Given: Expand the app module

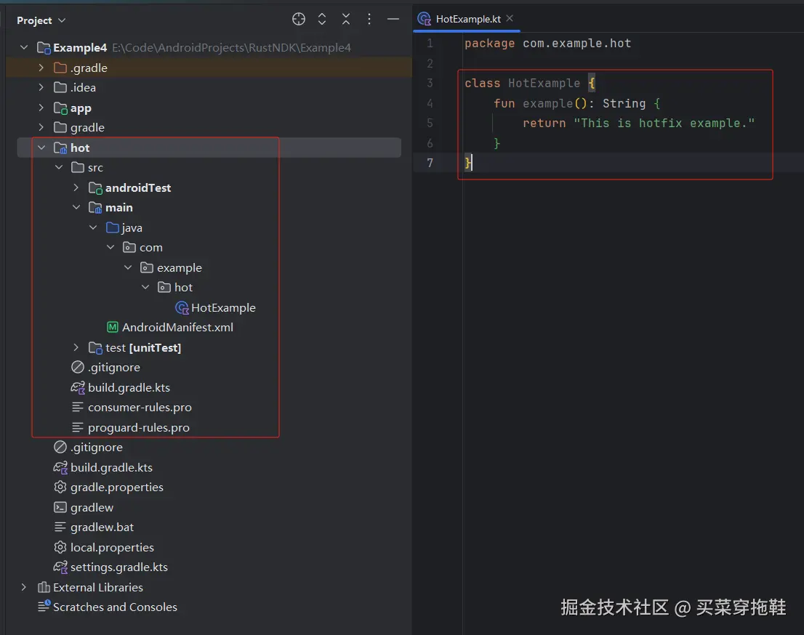Looking at the screenshot, I should [x=41, y=108].
